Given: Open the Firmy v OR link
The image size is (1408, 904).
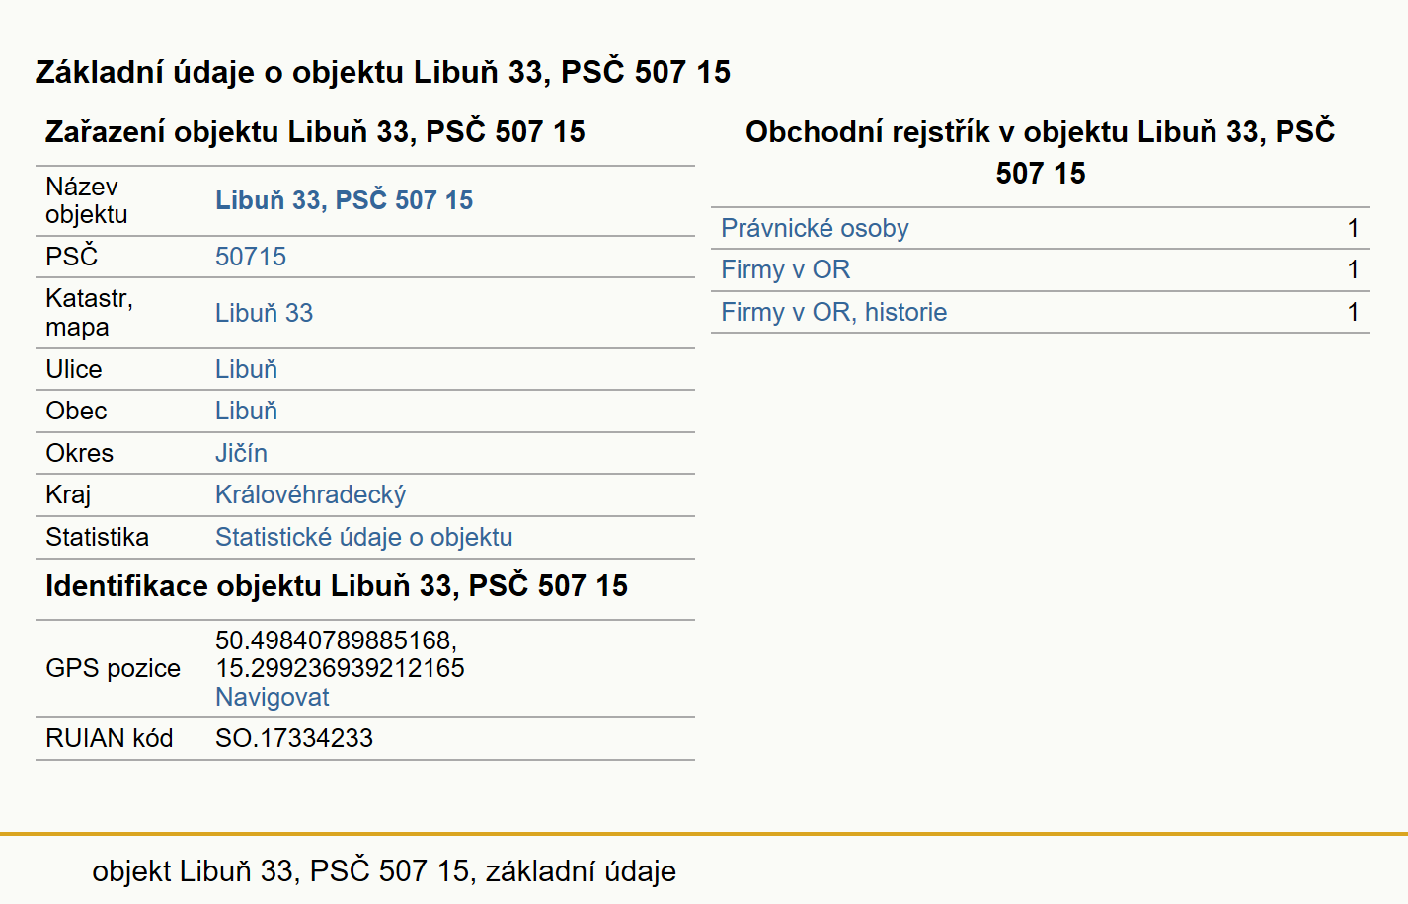Looking at the screenshot, I should 785,269.
